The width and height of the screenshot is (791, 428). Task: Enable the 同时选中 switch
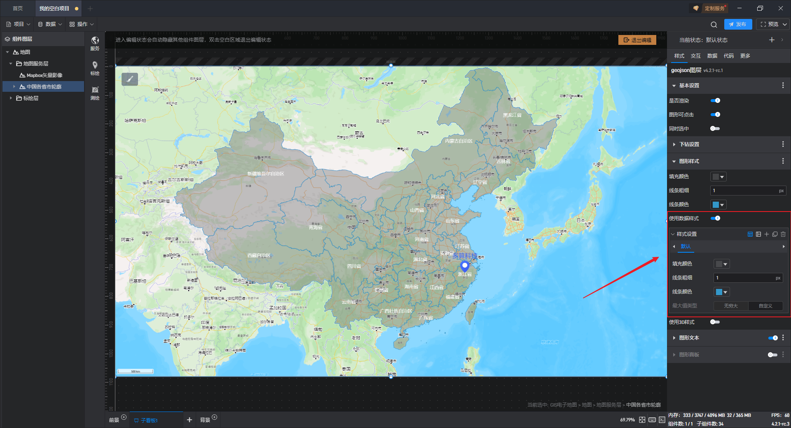[715, 128]
